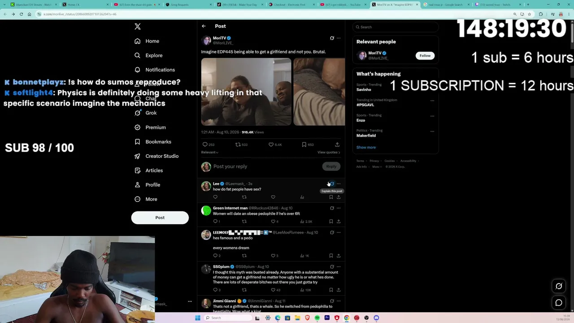The height and width of the screenshot is (323, 574).
Task: Bookmark Lee's reply
Action: click(331, 197)
